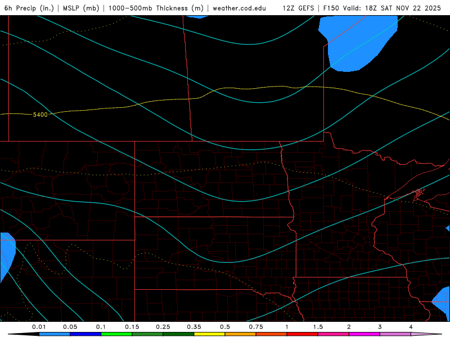Click the weather.cod.edu source text
Viewport: 450px width, 337px height.
click(x=239, y=8)
